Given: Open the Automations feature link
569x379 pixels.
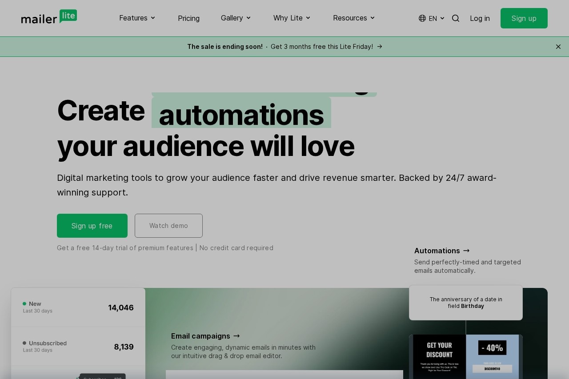Looking at the screenshot, I should [442, 251].
